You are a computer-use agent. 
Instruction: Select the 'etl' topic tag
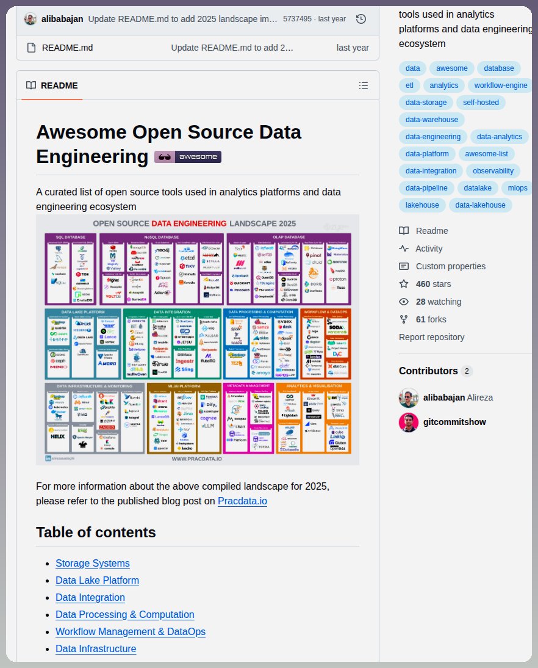tap(409, 85)
